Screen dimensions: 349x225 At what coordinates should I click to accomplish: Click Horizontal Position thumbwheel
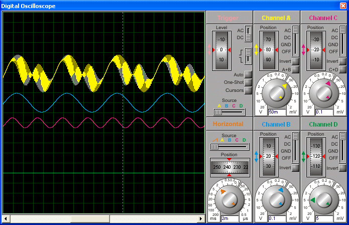229,167
